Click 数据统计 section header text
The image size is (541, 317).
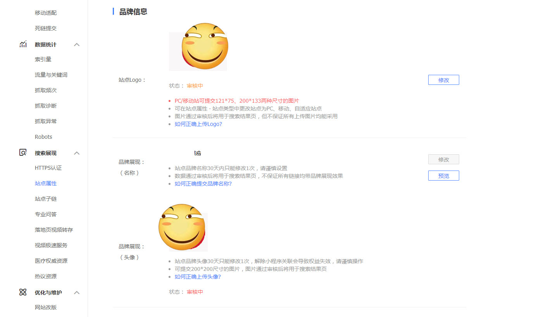46,45
